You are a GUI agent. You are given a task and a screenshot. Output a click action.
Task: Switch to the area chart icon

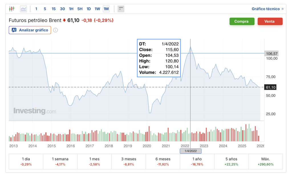[x=23, y=9]
